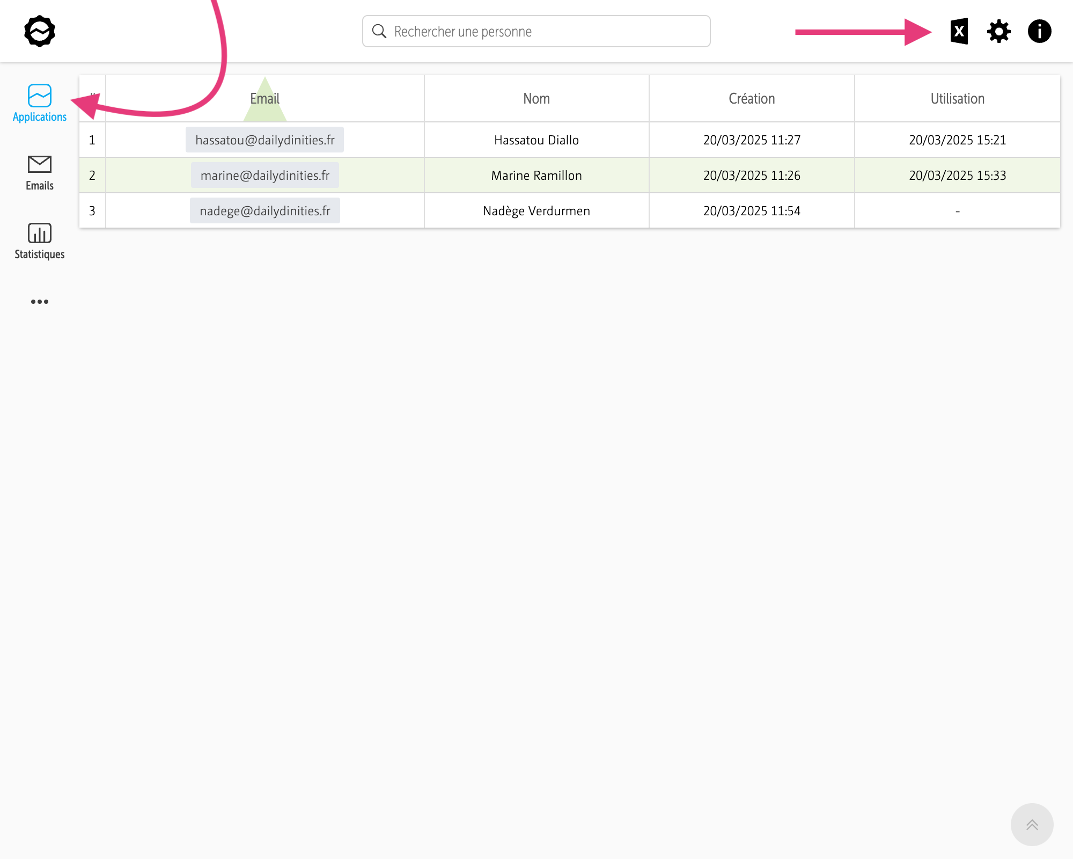Open the Emails sidebar section

point(40,172)
